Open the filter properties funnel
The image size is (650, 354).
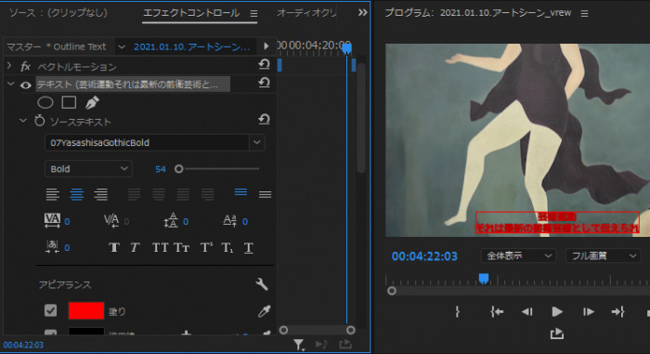pos(298,344)
